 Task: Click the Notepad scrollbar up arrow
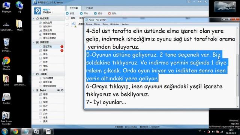pyautogui.click(x=237, y=28)
